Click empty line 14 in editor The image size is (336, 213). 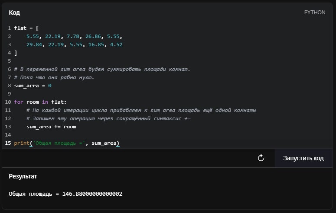coord(167,135)
